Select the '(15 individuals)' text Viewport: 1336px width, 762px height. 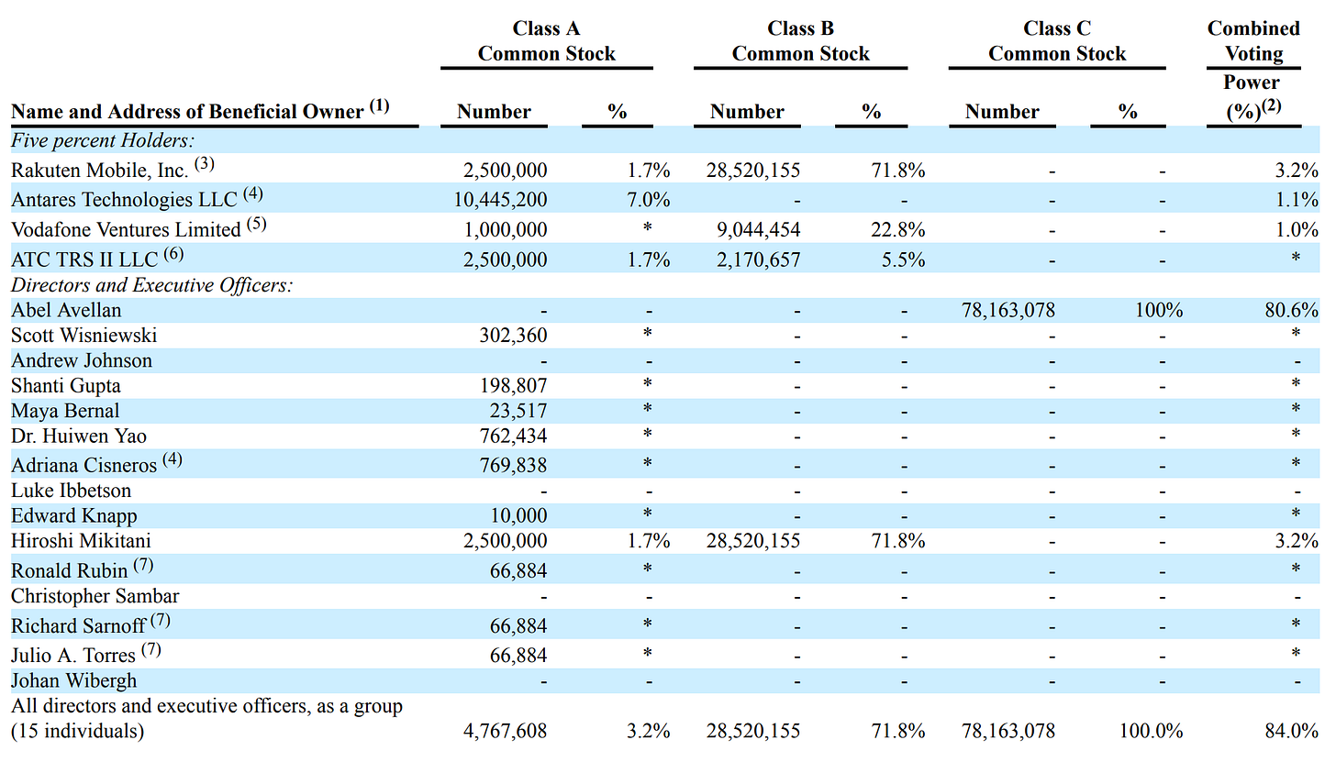tap(78, 732)
